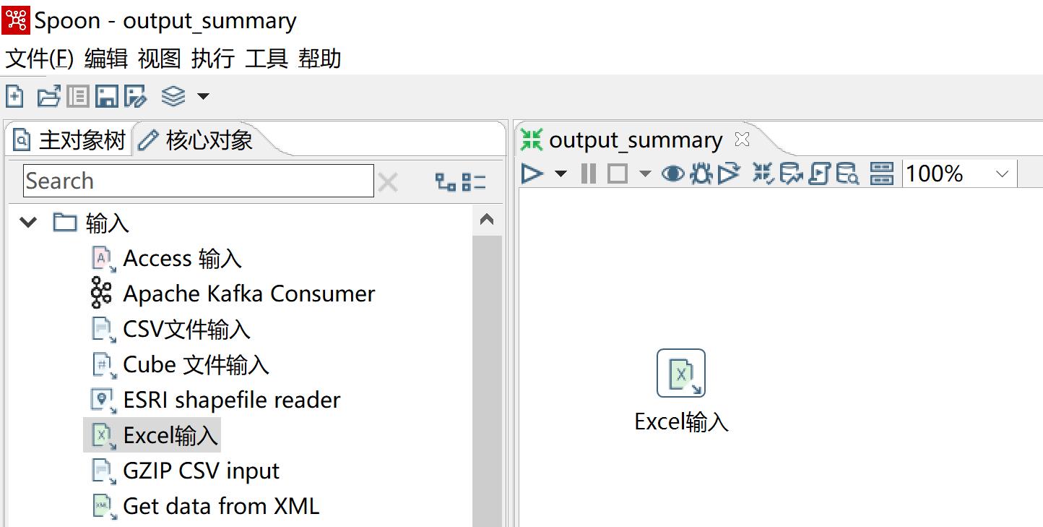Image resolution: width=1043 pixels, height=527 pixels.
Task: Click the tree scrollbar up arrow
Action: pyautogui.click(x=487, y=220)
